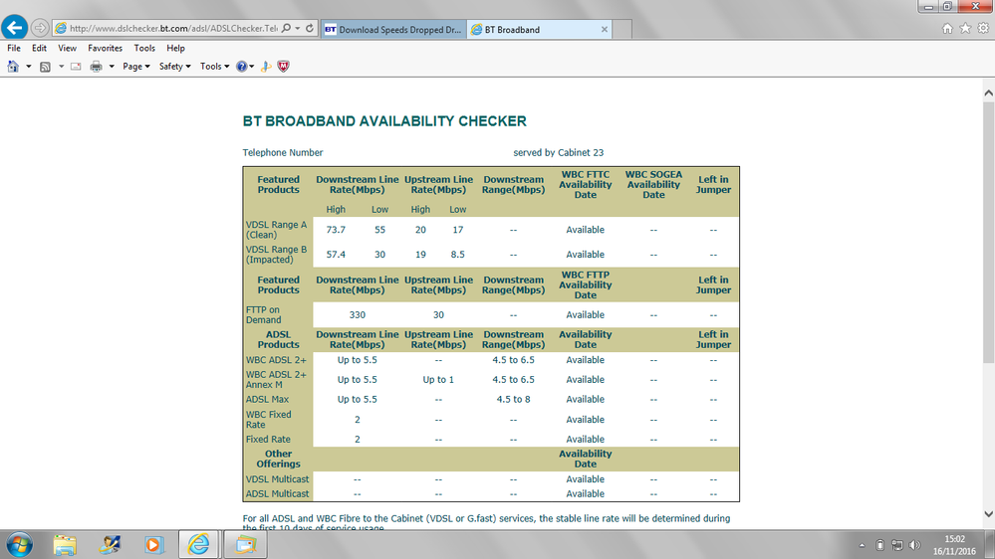Click 'served by Cabinet 23' text
995x559 pixels.
(559, 153)
